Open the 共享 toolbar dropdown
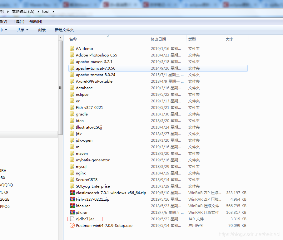283x240 pixels. (22, 30)
